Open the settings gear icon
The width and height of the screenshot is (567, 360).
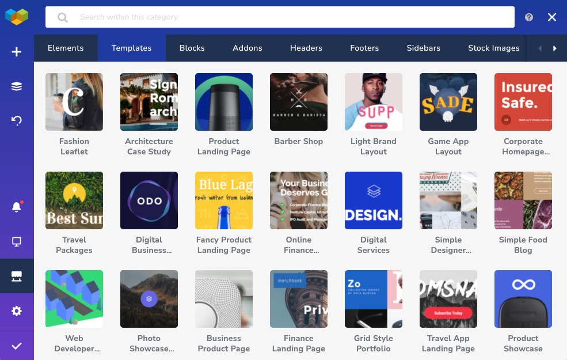coord(17,311)
